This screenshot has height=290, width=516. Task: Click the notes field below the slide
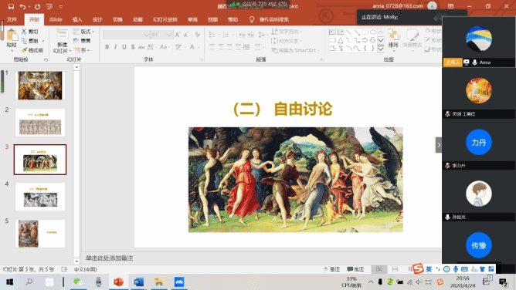[x=262, y=258]
